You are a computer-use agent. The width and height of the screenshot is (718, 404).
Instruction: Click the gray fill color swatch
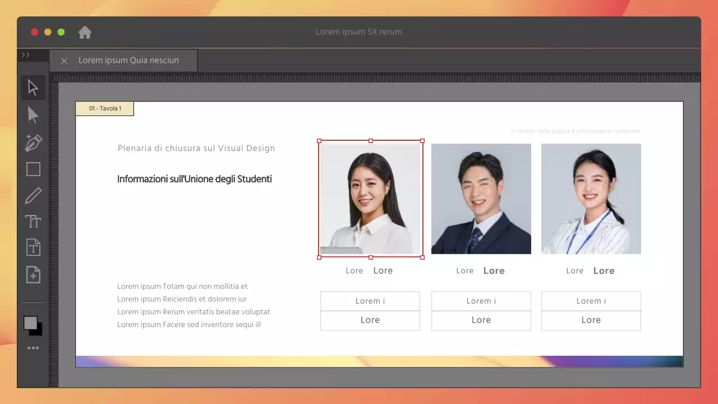[30, 323]
